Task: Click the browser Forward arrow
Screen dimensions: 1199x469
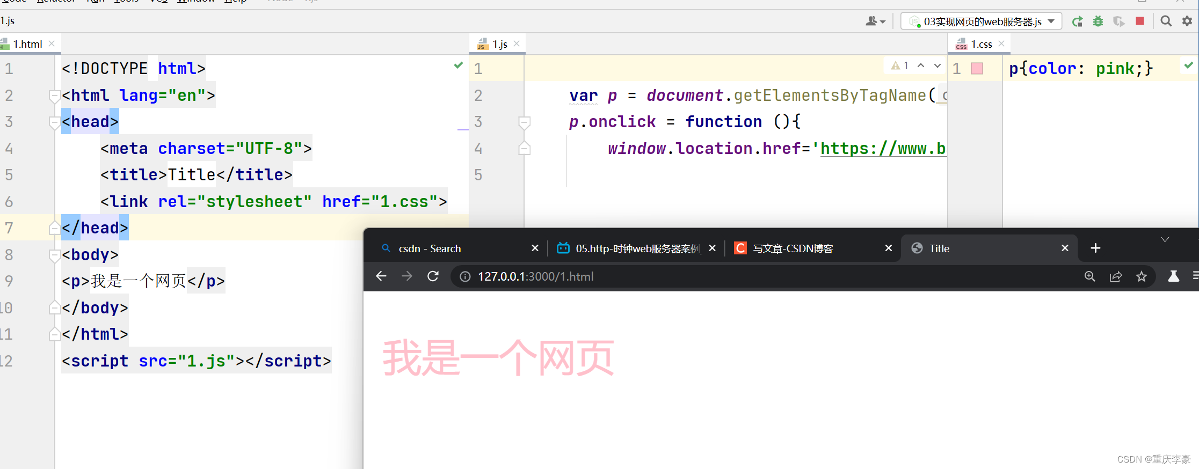Action: point(407,276)
